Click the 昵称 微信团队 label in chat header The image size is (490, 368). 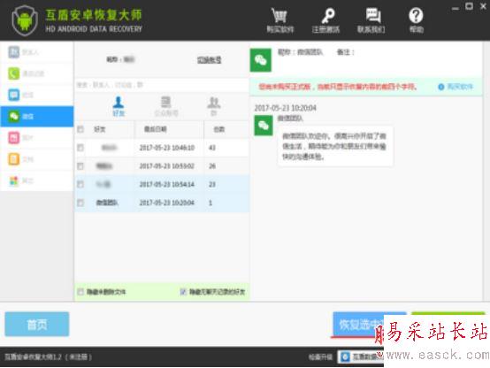click(301, 52)
